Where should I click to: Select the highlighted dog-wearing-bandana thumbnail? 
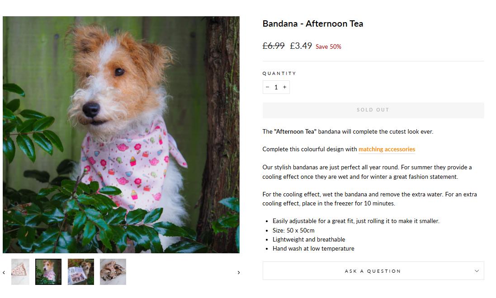[48, 272]
